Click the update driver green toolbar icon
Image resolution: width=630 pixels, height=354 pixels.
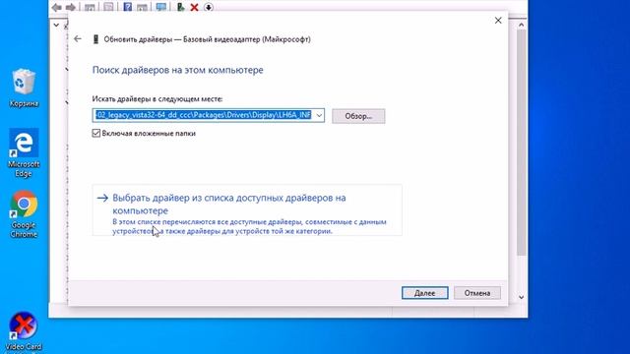coord(180,7)
